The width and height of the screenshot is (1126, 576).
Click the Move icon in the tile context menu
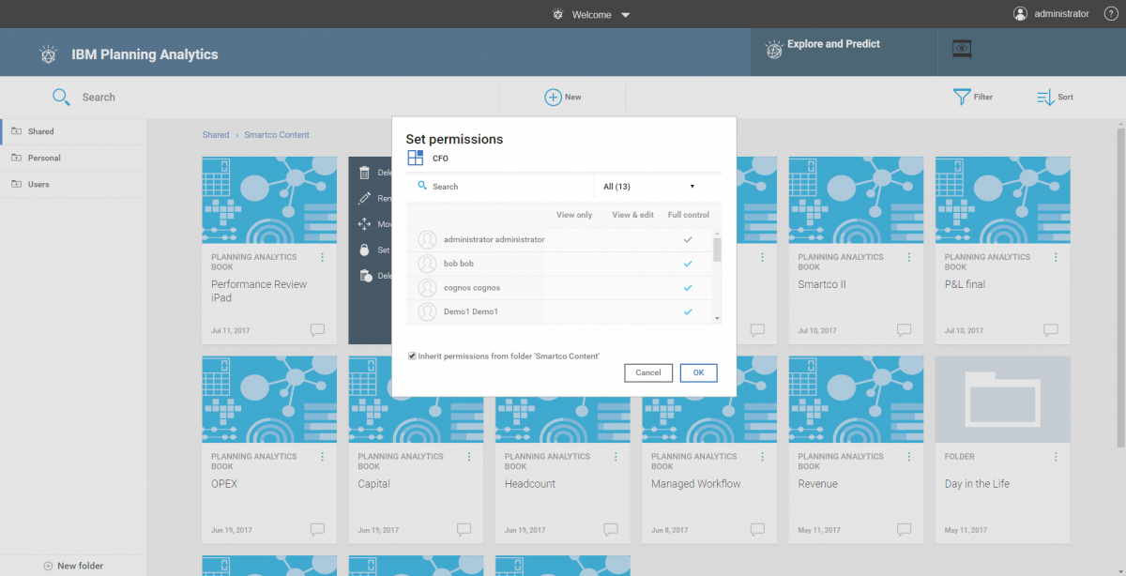click(364, 223)
